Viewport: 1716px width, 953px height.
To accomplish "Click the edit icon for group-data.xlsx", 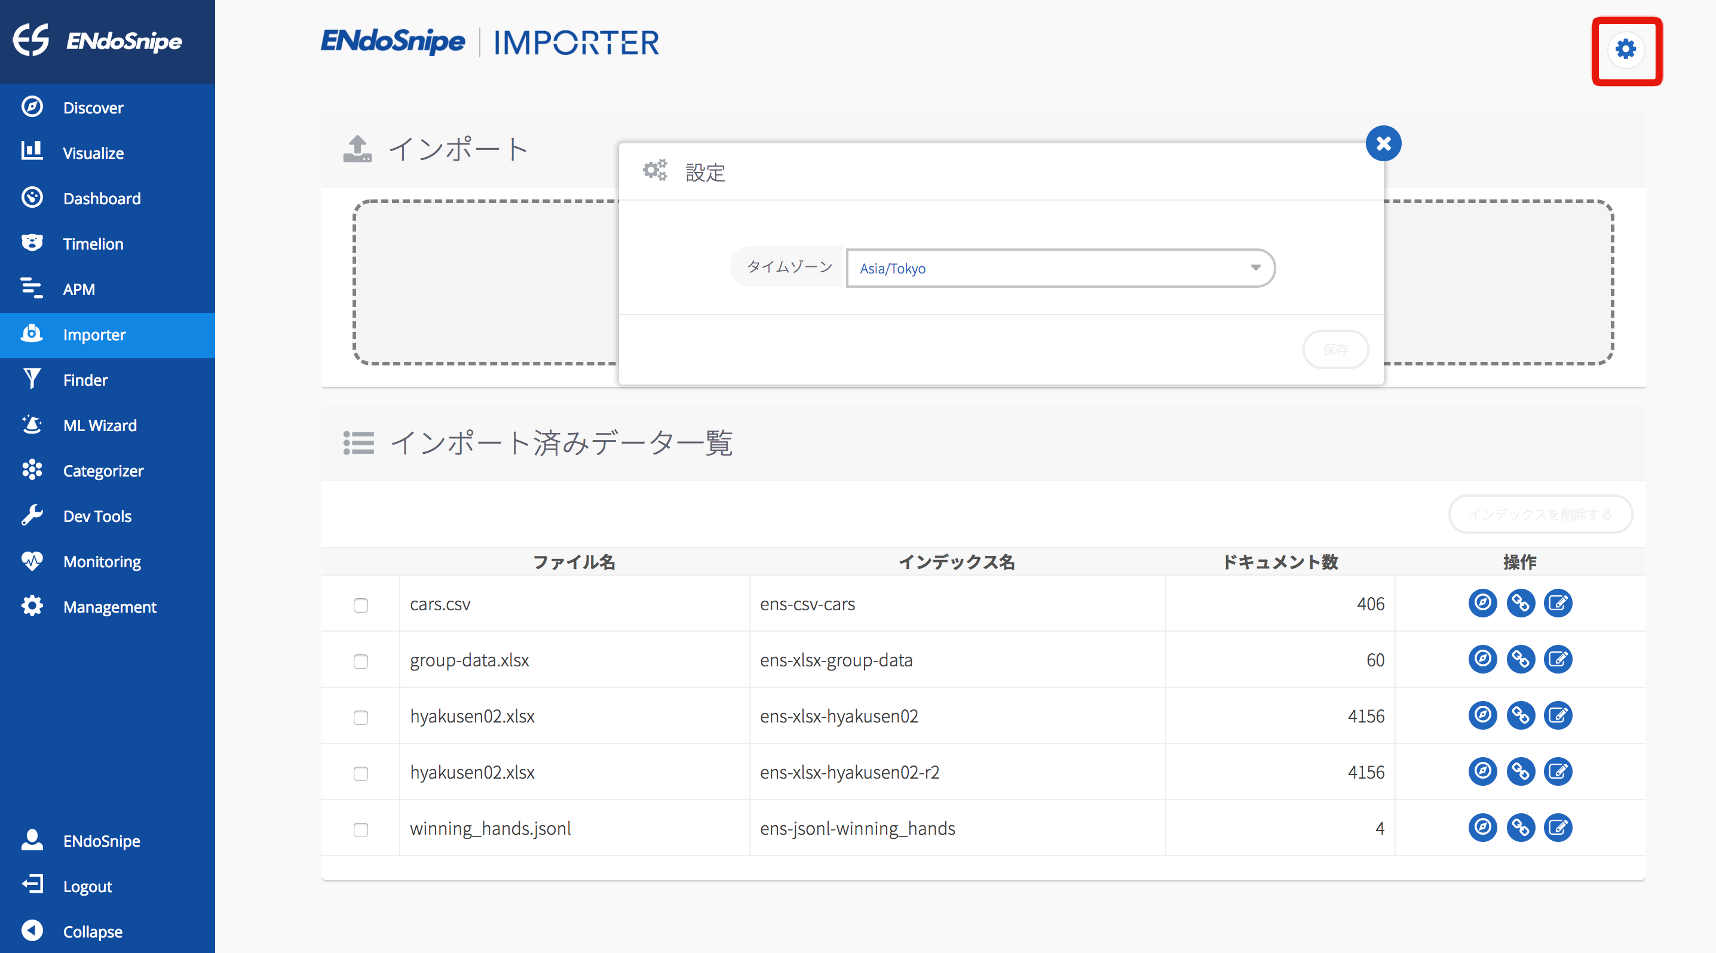I will tap(1558, 659).
